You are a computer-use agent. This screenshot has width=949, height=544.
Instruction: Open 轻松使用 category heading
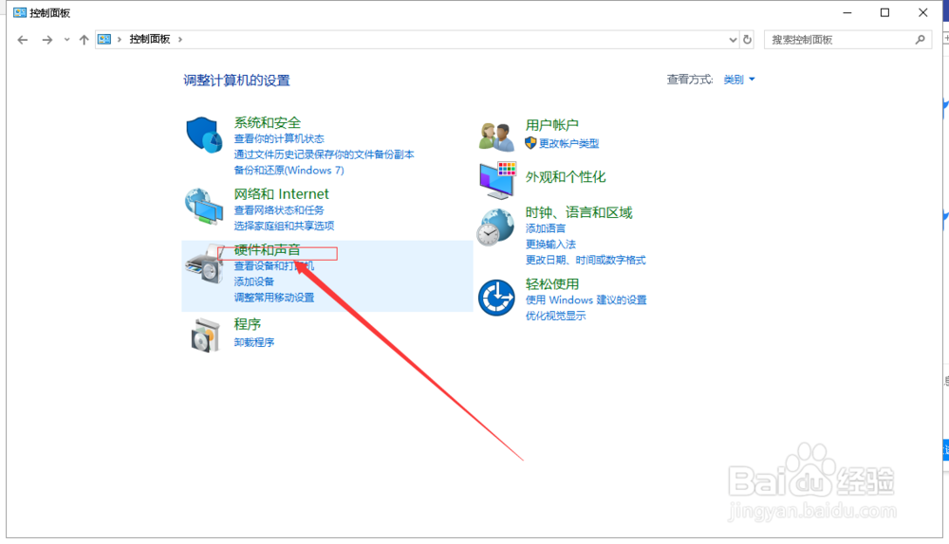coord(552,284)
